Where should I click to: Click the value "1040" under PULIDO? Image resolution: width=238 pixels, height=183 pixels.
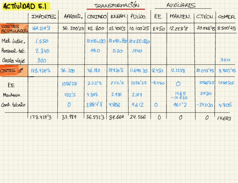click(x=137, y=51)
